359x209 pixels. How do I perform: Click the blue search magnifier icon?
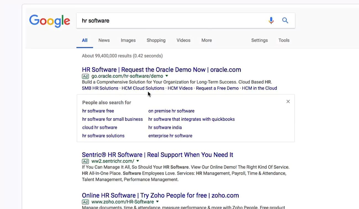[285, 20]
